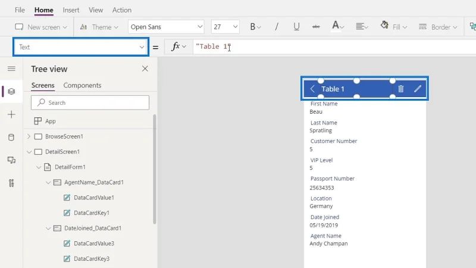Select the Tree view layers icon
476x268 pixels.
[x=11, y=91]
